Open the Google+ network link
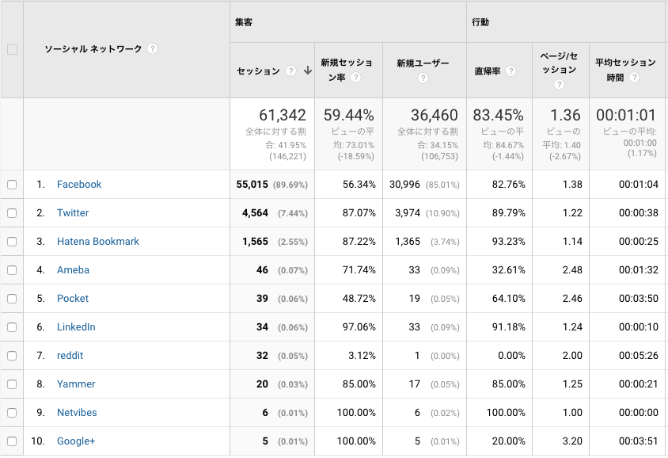The image size is (668, 458). [x=76, y=441]
